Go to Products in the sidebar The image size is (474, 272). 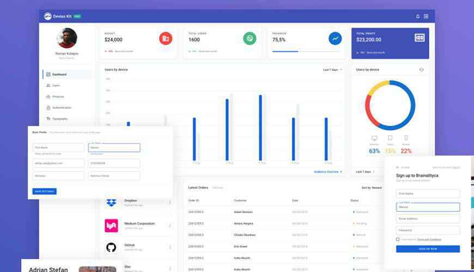pyautogui.click(x=58, y=96)
